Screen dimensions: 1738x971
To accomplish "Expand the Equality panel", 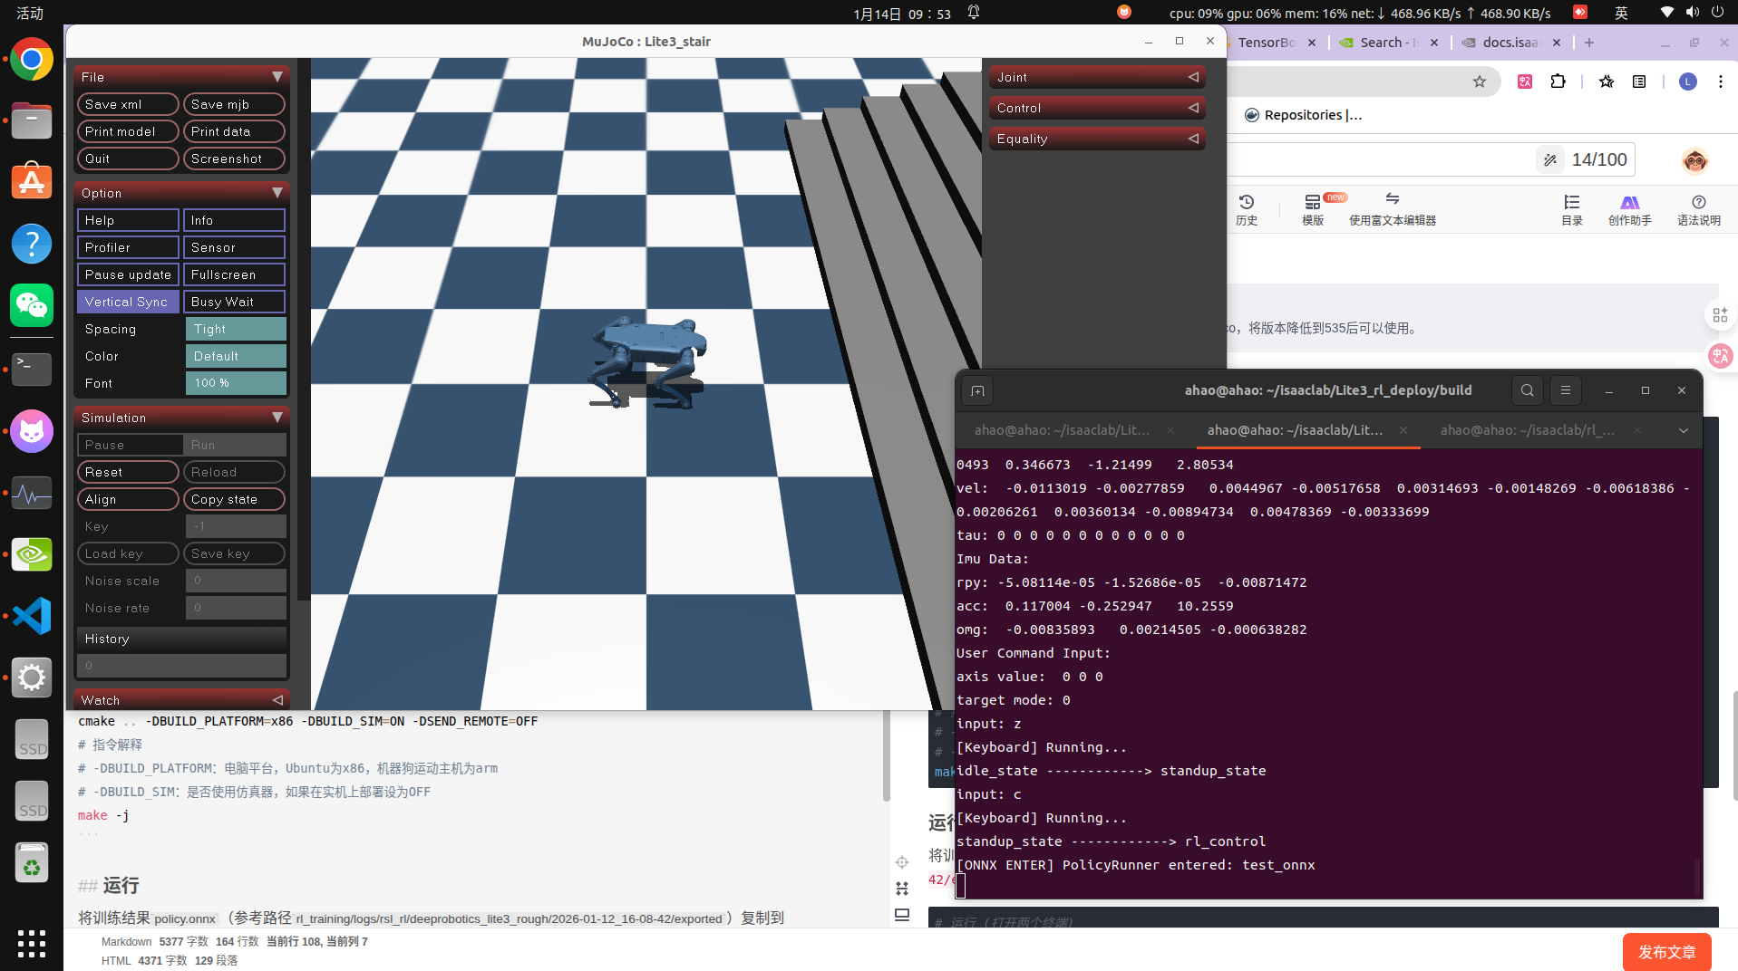I will (1097, 139).
